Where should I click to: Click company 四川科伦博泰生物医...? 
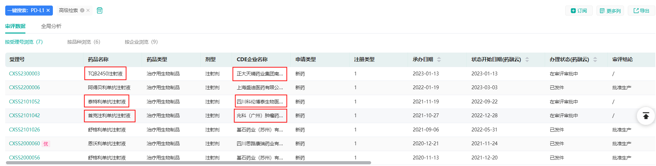tap(259, 102)
